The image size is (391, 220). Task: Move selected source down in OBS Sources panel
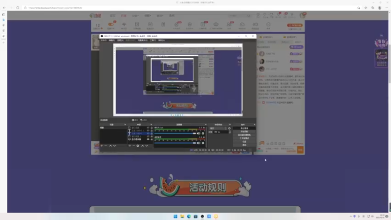(147, 146)
